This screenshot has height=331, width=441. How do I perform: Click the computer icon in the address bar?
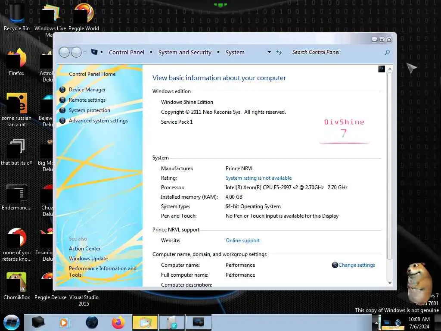(x=94, y=52)
